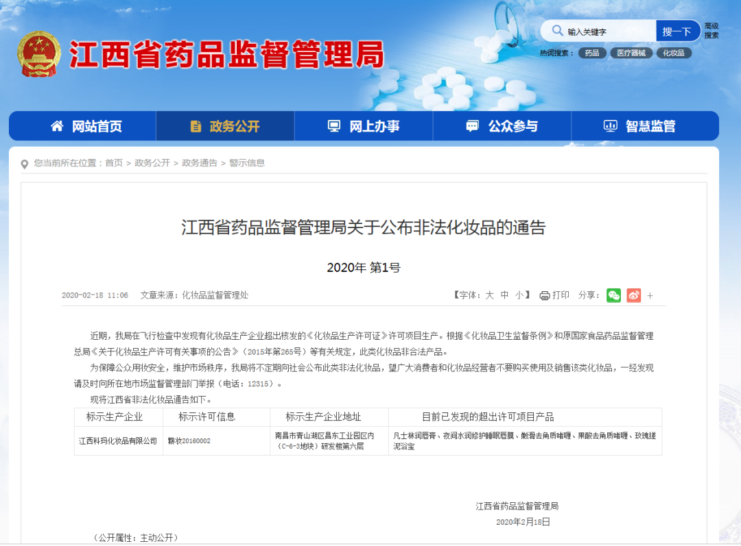Set font size to 大 (large)
Screen dimensions: 741x546
(x=490, y=295)
